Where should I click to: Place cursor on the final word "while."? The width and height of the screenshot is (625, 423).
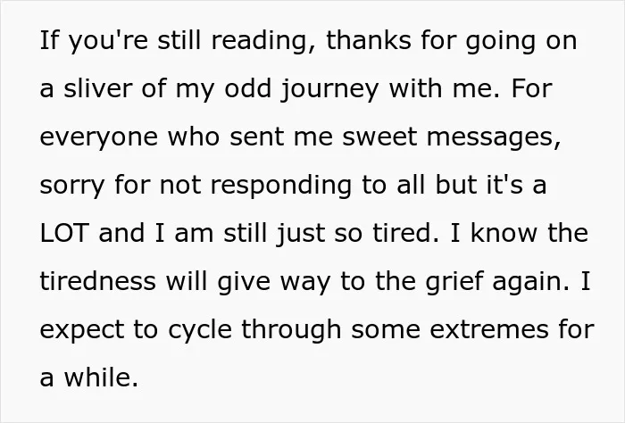(x=101, y=377)
